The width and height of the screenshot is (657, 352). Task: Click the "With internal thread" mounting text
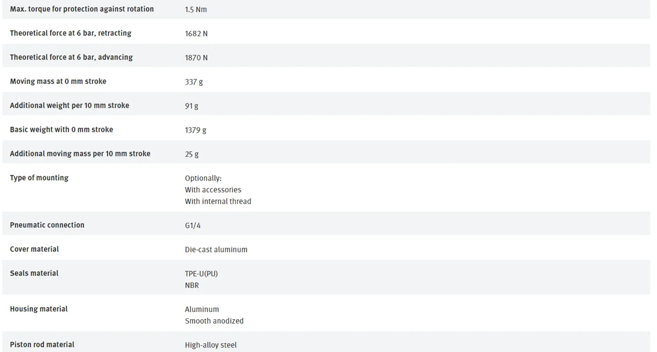click(218, 202)
